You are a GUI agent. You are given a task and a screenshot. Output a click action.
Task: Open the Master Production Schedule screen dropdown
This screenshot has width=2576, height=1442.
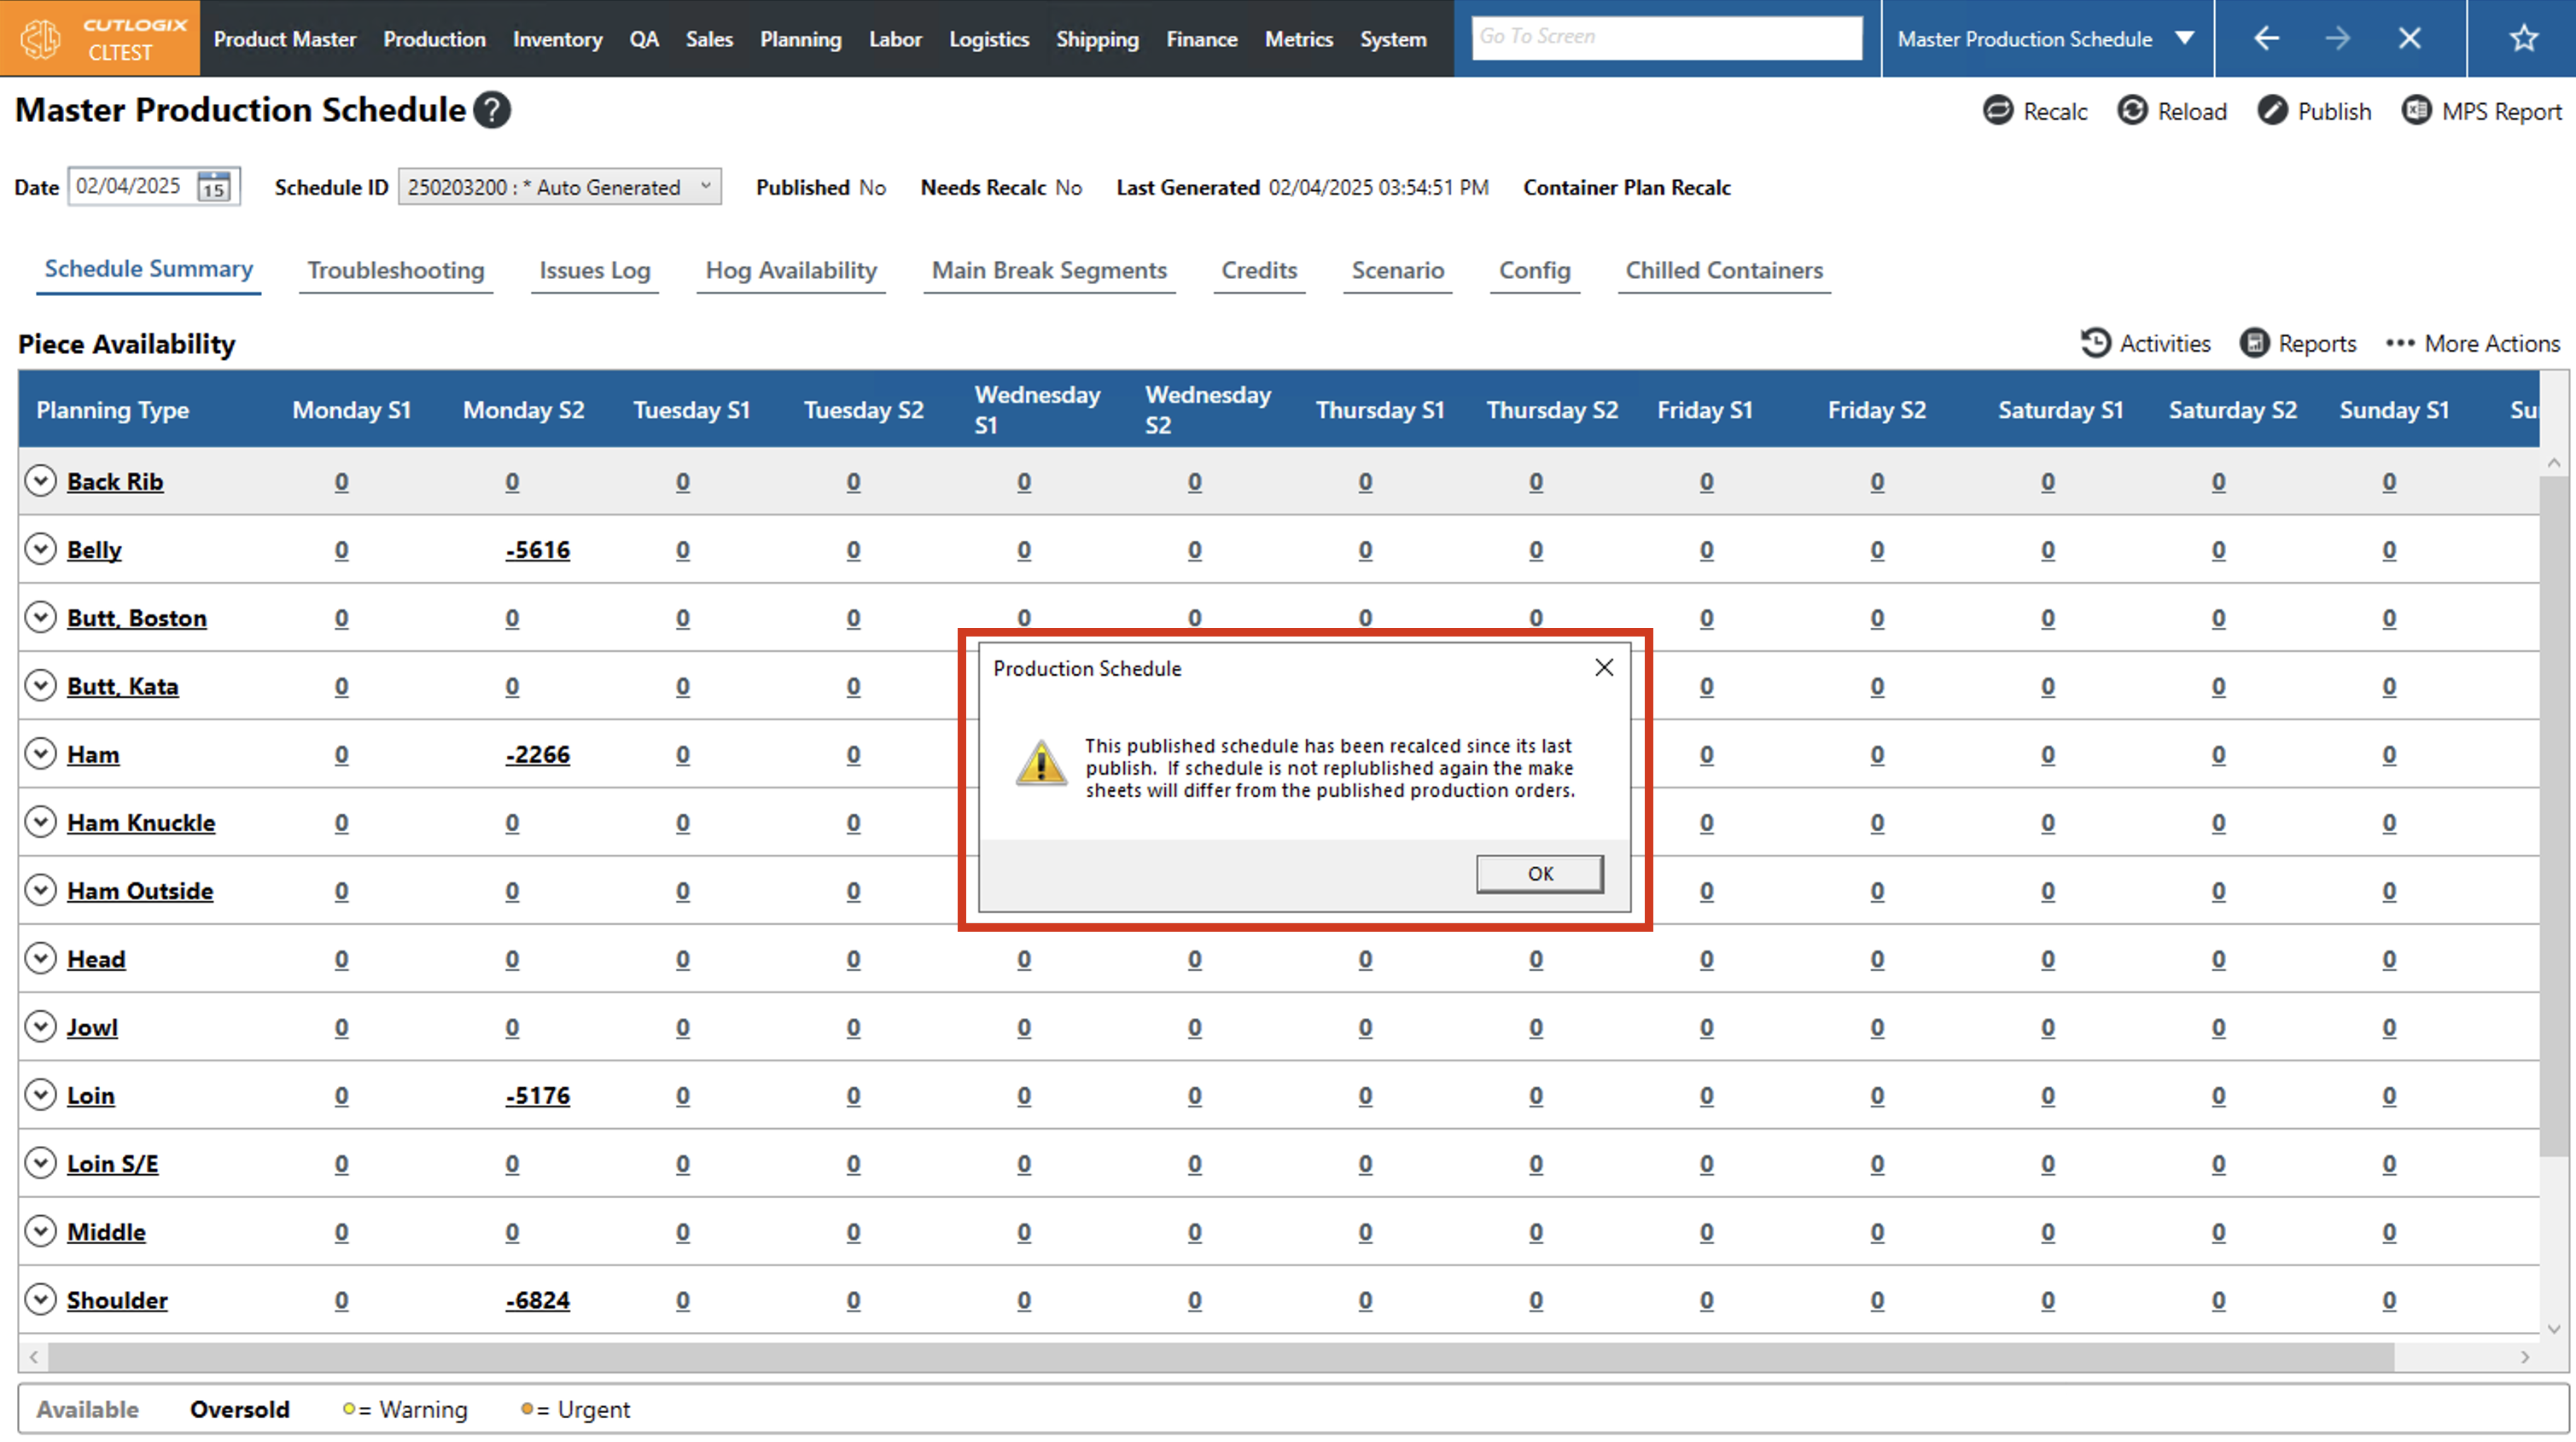2185,39
